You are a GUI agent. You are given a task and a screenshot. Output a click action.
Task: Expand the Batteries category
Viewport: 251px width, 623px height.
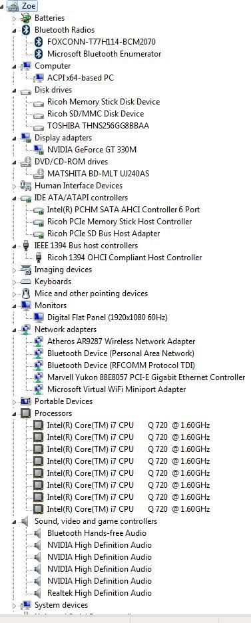[x=14, y=18]
